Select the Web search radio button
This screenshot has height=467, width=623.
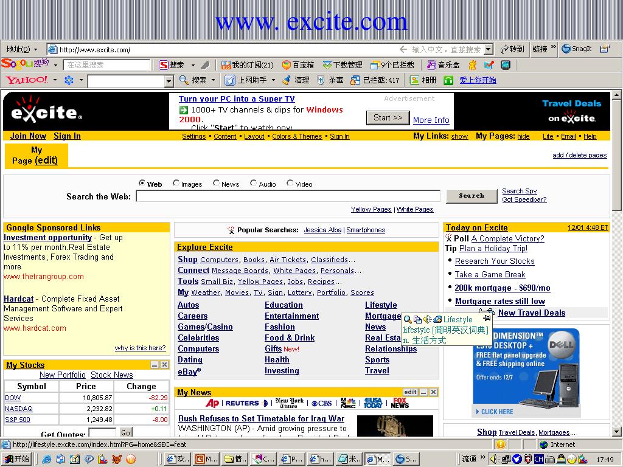click(142, 183)
